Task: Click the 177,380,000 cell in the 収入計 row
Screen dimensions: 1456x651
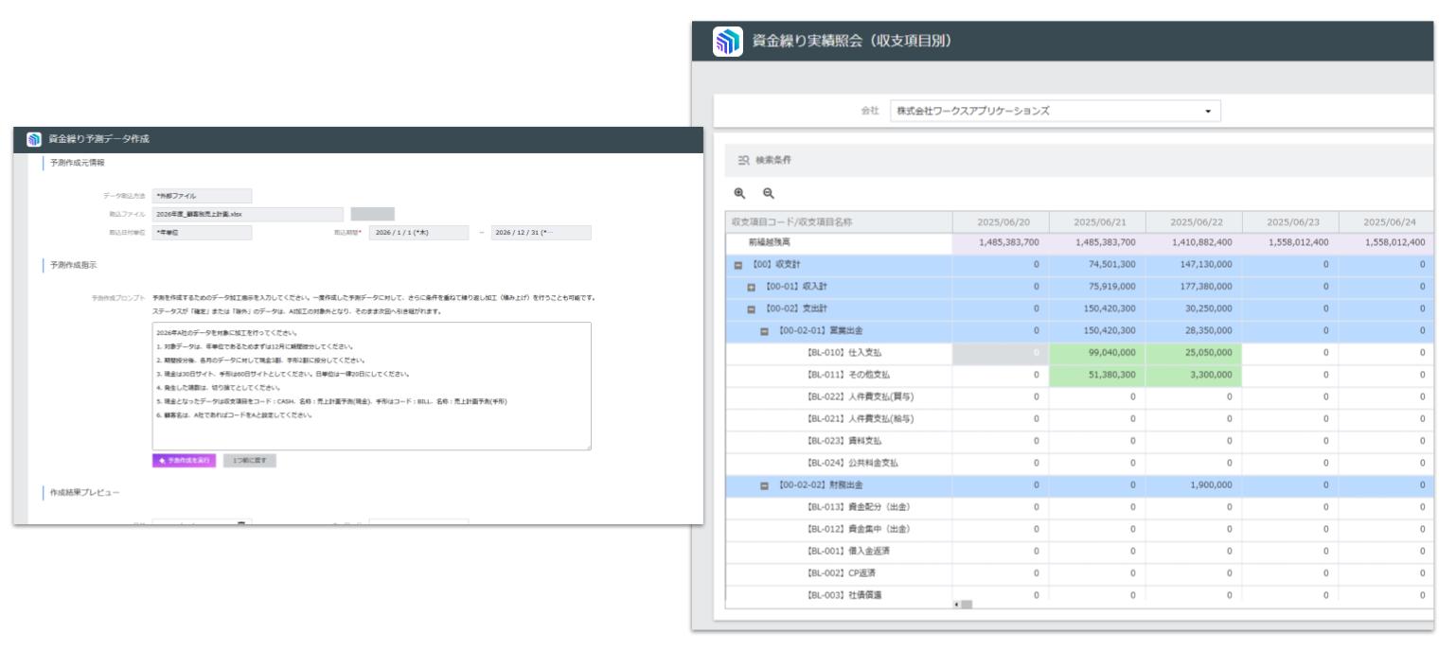Action: coord(1193,286)
